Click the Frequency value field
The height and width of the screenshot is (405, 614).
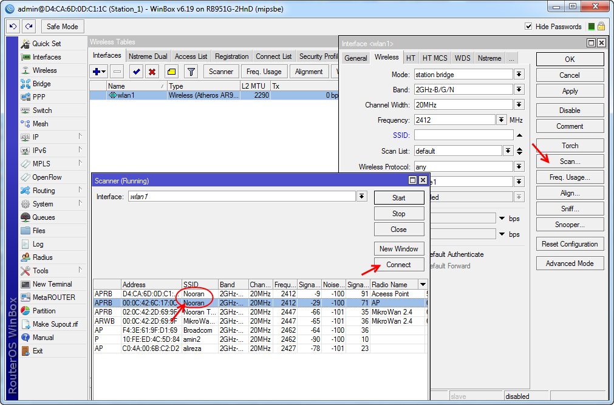point(455,120)
